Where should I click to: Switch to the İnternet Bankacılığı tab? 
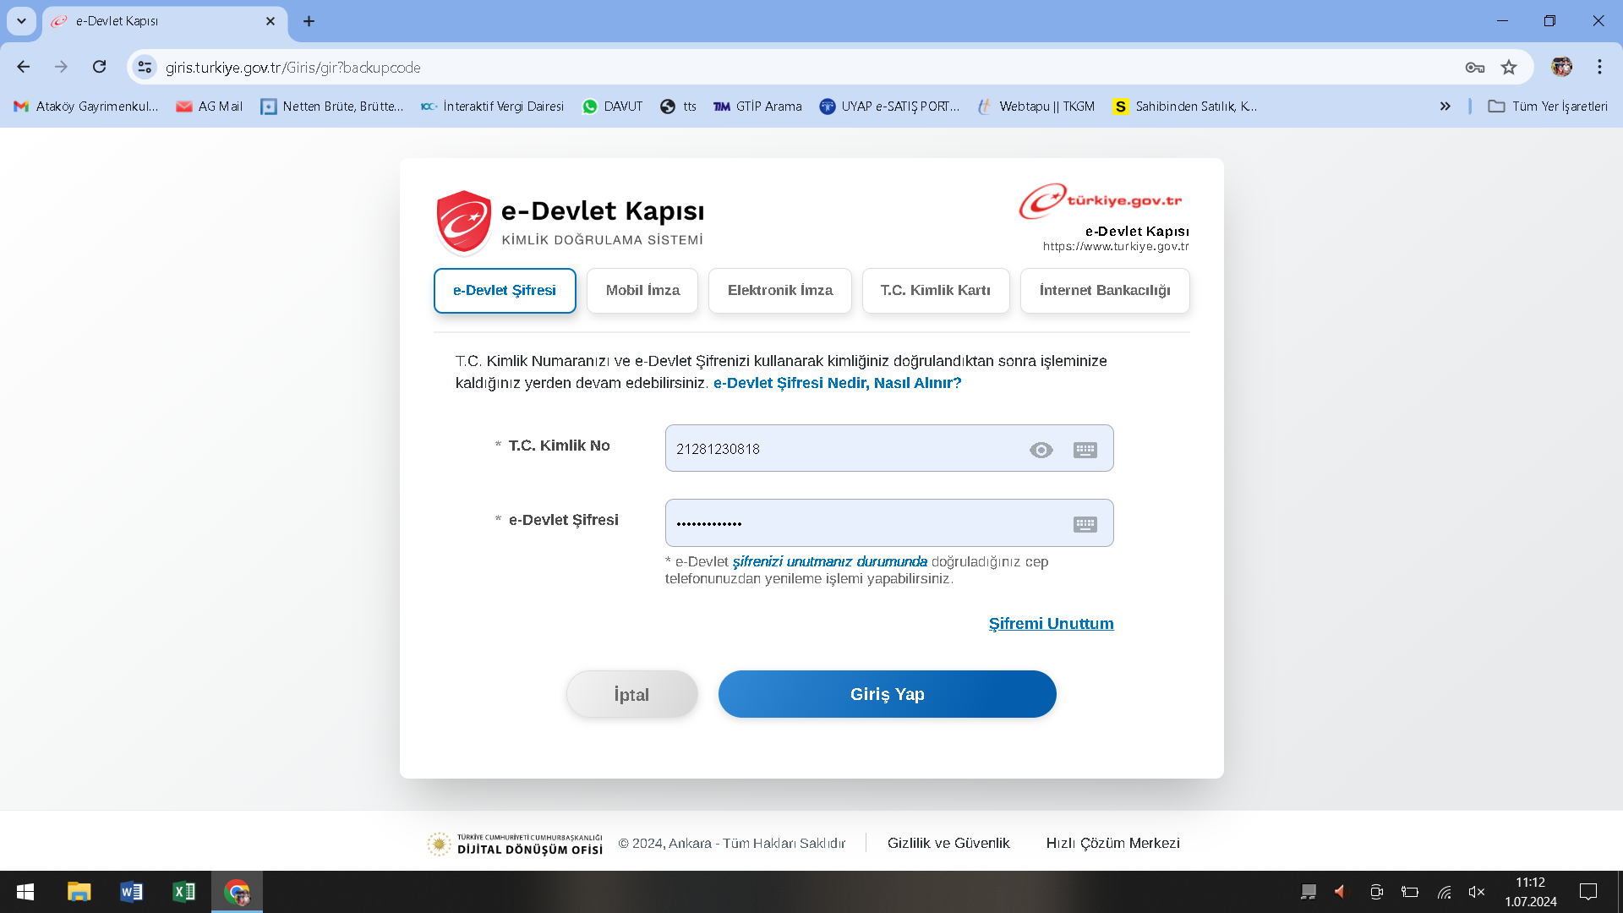click(1105, 291)
